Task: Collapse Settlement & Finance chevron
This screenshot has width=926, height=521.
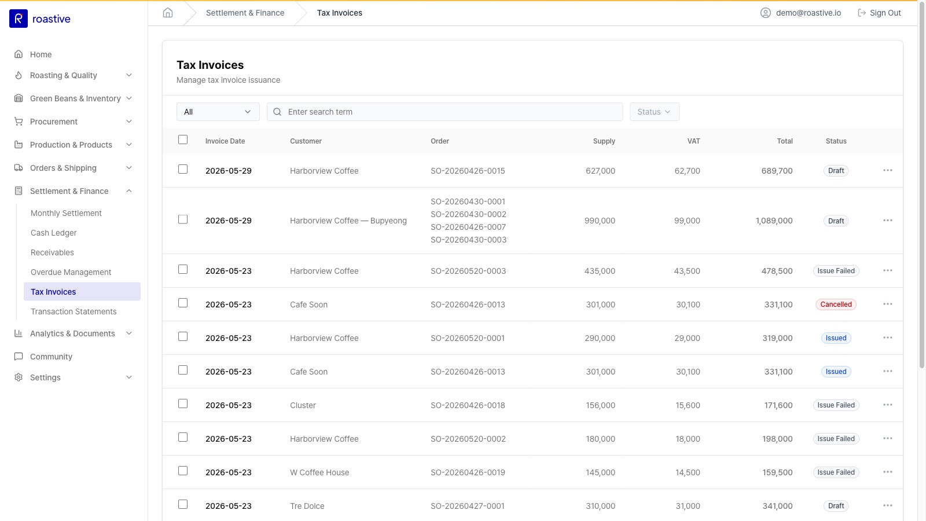Action: (129, 191)
